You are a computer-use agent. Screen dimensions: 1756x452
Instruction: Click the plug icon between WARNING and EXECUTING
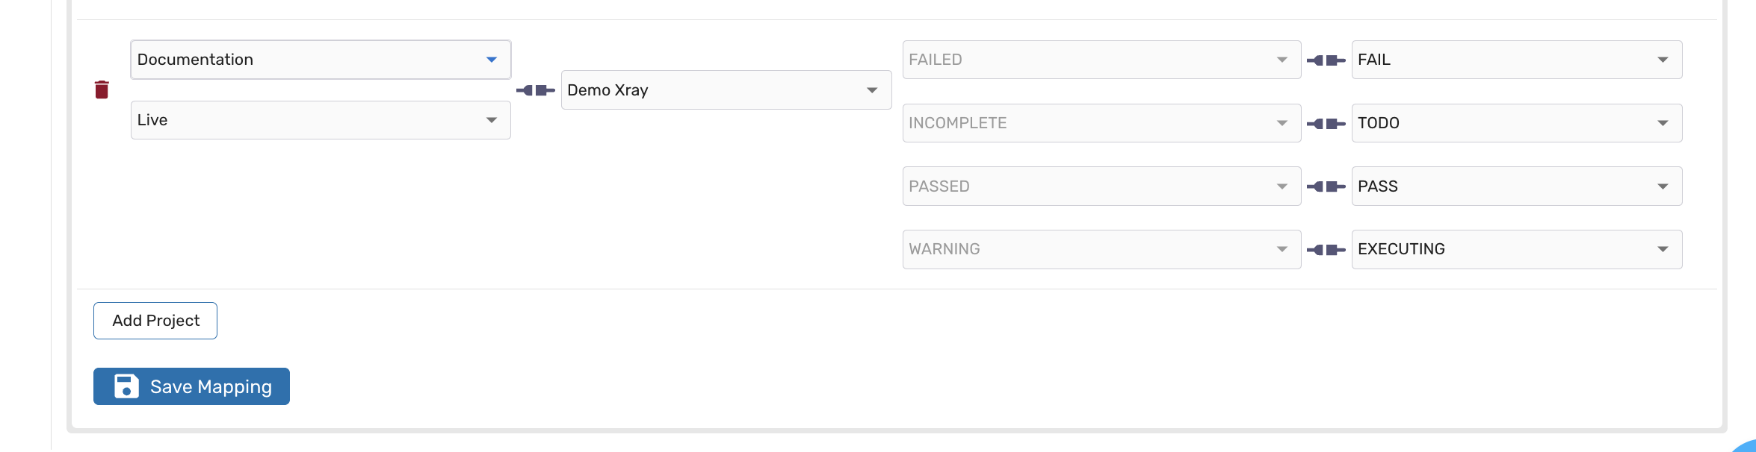tap(1326, 249)
